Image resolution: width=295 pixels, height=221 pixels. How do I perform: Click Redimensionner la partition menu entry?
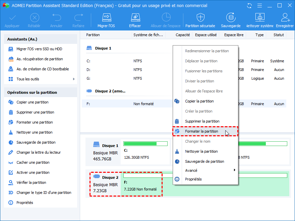tap(205, 51)
